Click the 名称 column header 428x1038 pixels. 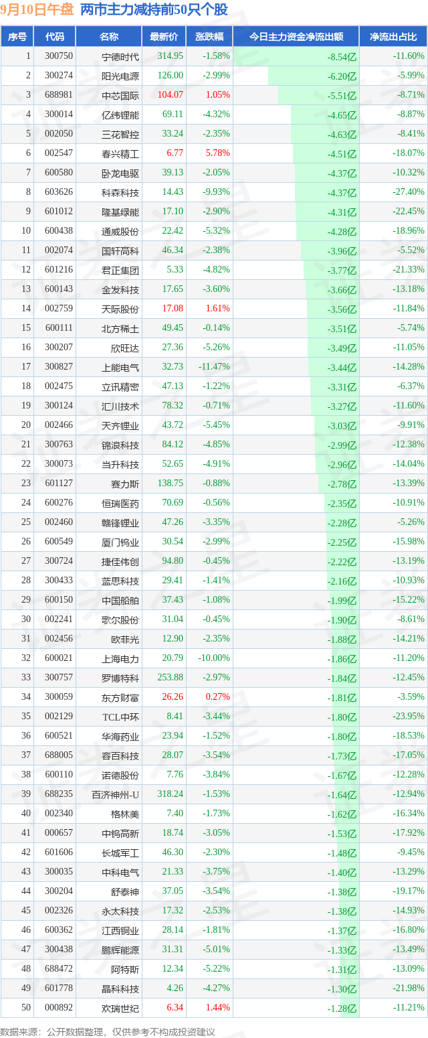coord(108,37)
